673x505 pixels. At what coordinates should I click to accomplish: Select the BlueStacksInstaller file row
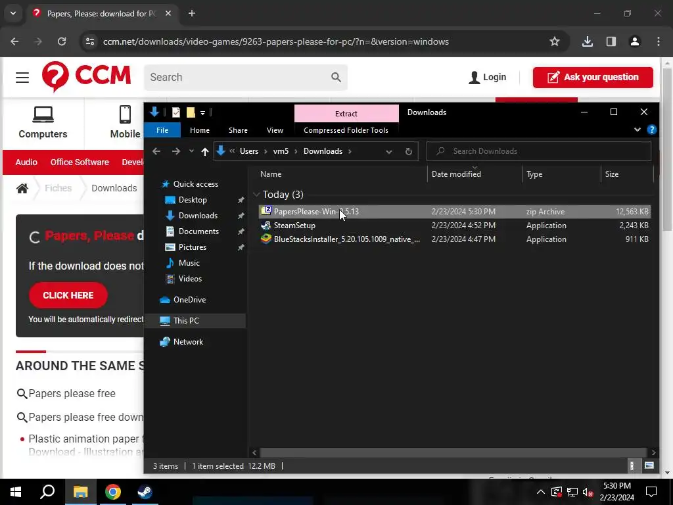tap(454, 239)
